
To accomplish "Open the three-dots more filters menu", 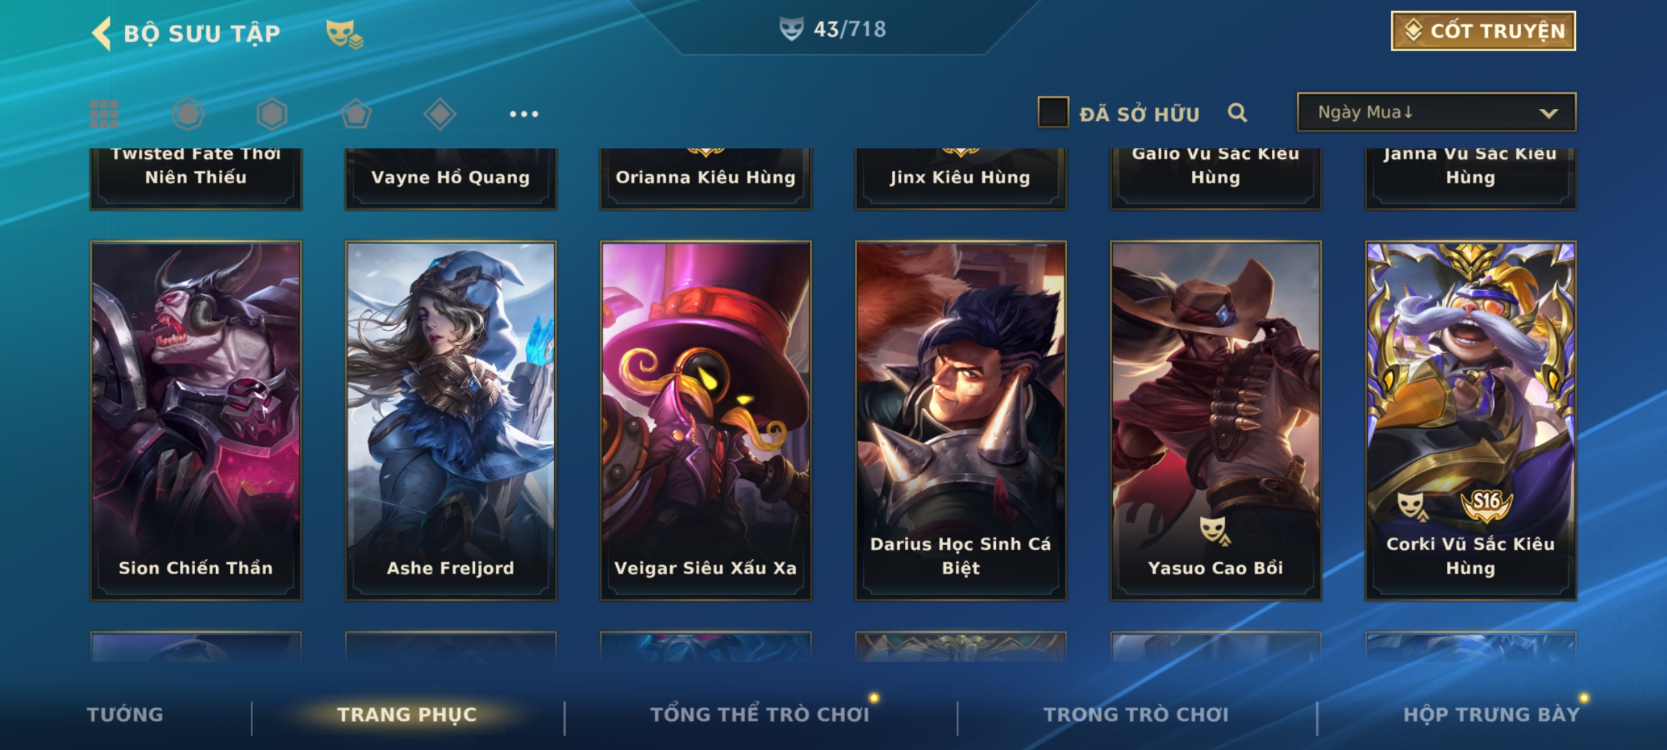I will (524, 114).
